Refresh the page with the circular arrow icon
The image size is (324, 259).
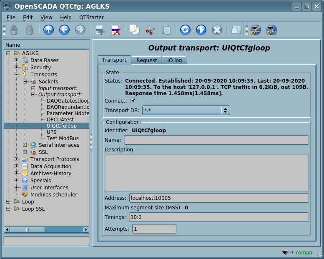[185, 30]
